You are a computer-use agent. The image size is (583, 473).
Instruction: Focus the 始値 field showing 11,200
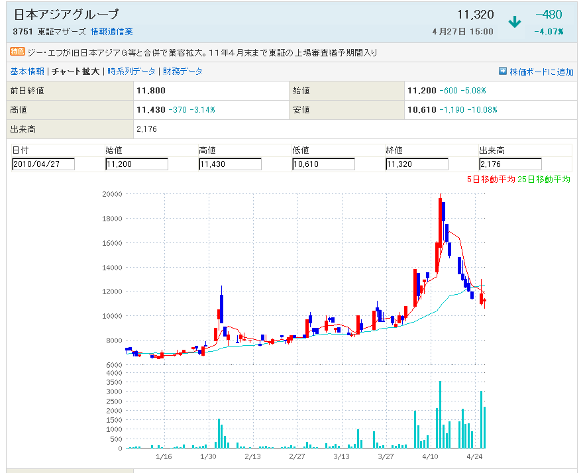(x=136, y=164)
